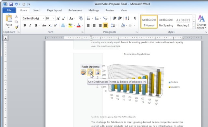Click the Undo icon in title bar
208x127 pixels.
(x=16, y=4)
